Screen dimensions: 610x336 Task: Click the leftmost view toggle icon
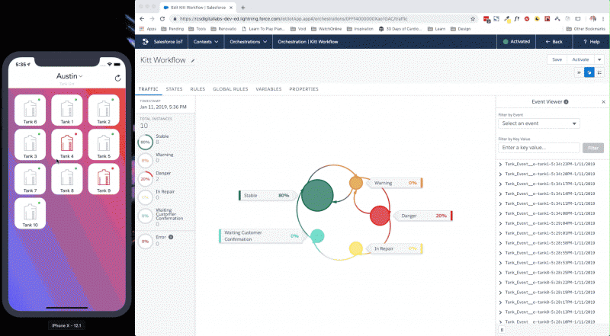pyautogui.click(x=579, y=72)
